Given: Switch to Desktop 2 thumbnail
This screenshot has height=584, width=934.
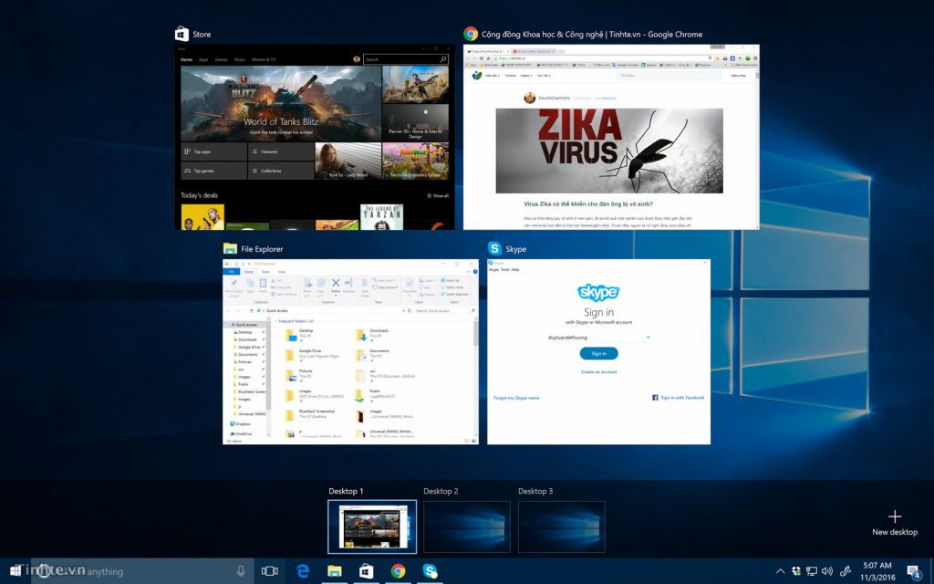Looking at the screenshot, I should [466, 527].
